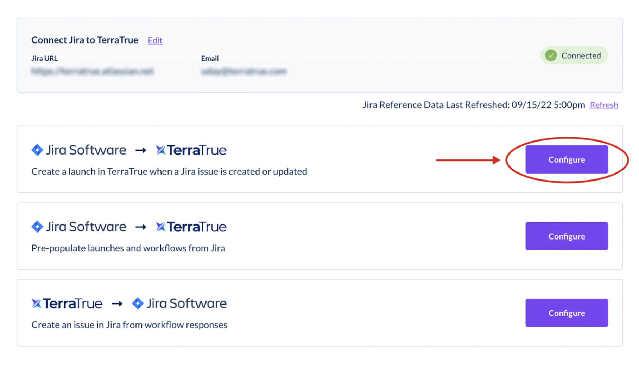Click the TerraTrue logo in the first card
Viewport: 639px width, 366px height.
tap(191, 150)
